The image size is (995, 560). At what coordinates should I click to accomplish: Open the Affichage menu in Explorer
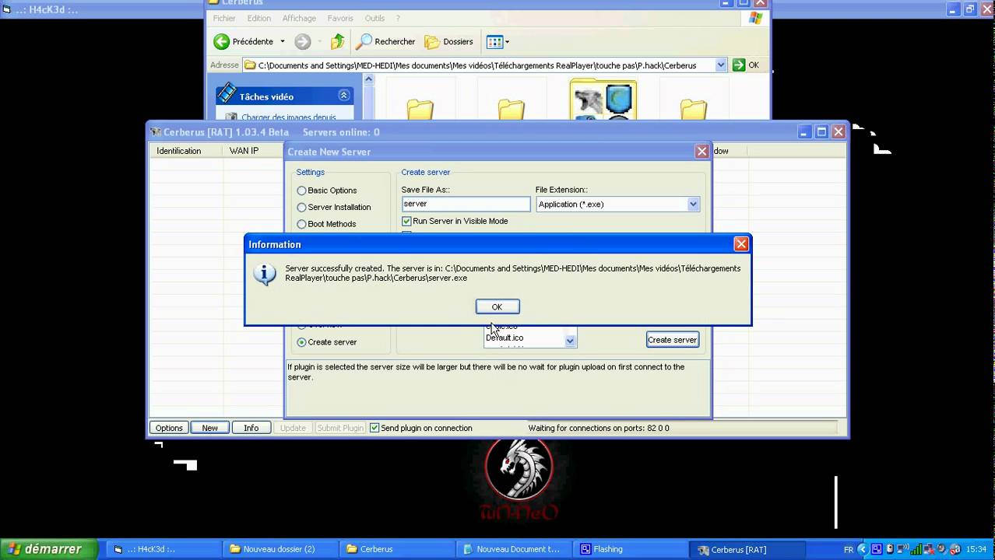coord(299,19)
